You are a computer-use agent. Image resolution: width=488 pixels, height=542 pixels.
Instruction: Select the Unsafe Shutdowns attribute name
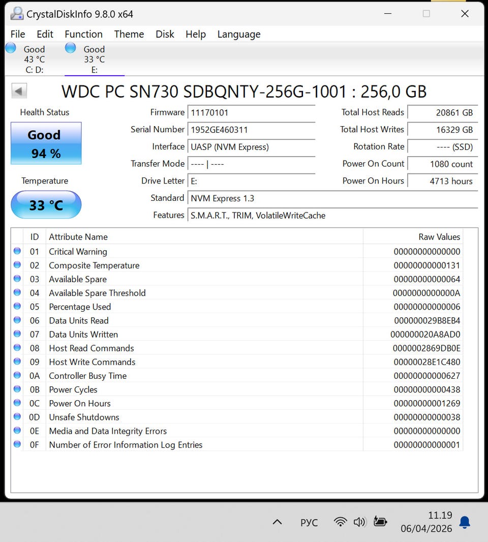pyautogui.click(x=84, y=417)
